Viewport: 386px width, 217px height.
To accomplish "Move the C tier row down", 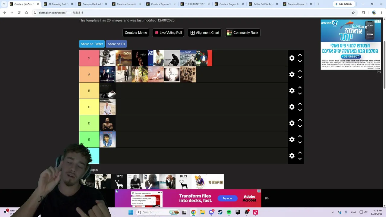I will 300,110.
